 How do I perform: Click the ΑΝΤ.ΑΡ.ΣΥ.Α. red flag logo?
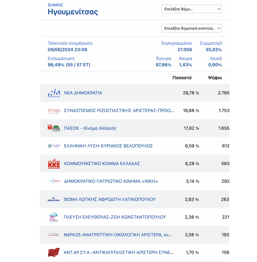point(53,252)
